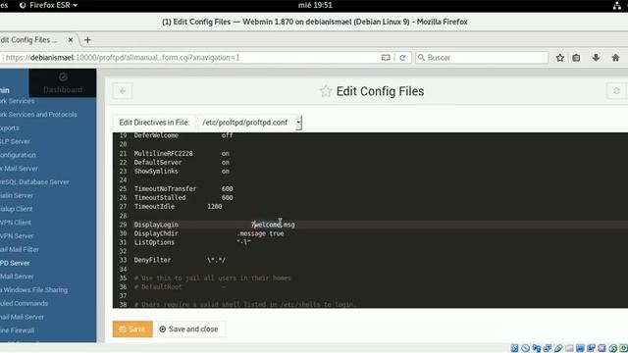Click the DeferWelcome directive on line 19
This screenshot has height=353, width=628.
[156, 135]
